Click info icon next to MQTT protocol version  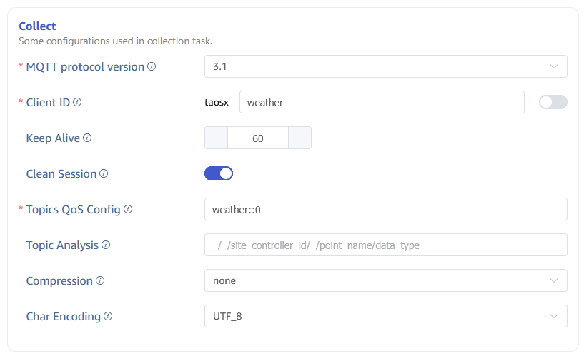coord(152,66)
